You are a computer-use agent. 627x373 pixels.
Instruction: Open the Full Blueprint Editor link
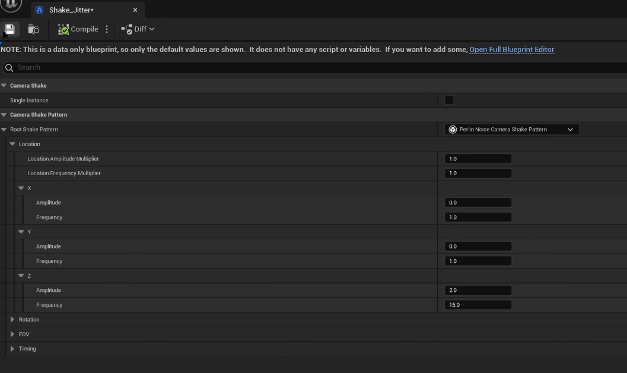tap(511, 50)
